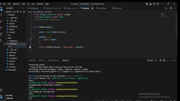180x101 pixels.
Task: Close the terminal panel
Action: [x=174, y=60]
